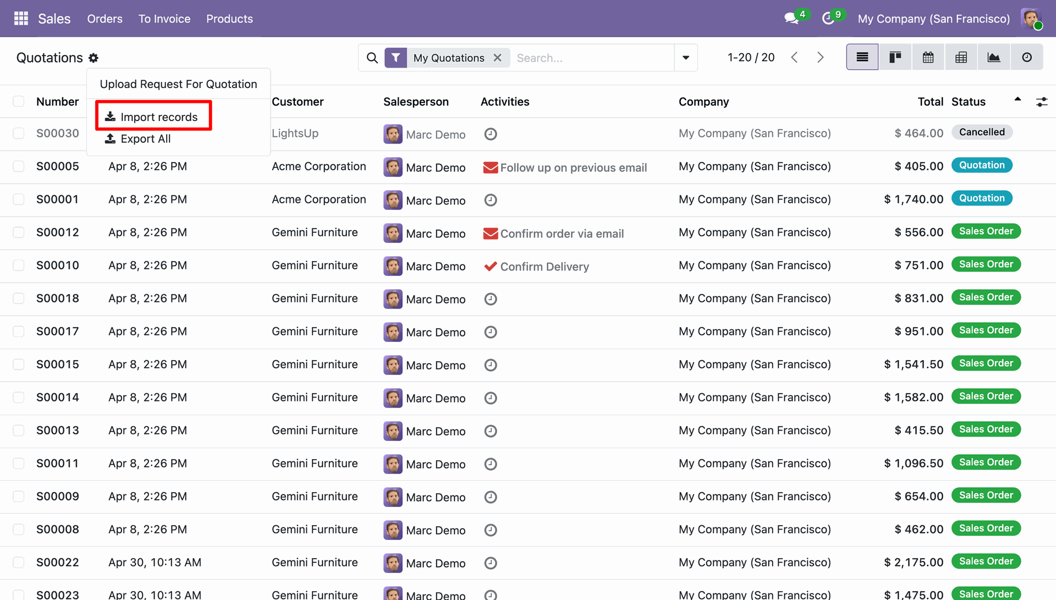Switch to graph view

(x=994, y=57)
